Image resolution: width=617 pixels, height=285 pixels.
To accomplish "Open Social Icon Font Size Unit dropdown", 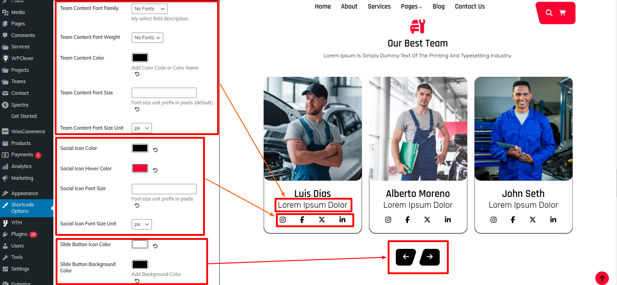I will coord(142,224).
